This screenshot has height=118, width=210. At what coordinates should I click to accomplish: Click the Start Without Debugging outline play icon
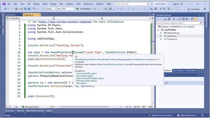95,9
